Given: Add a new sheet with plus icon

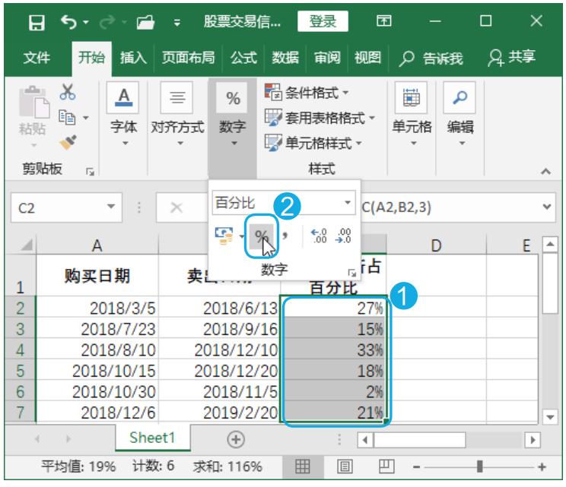Looking at the screenshot, I should [236, 439].
